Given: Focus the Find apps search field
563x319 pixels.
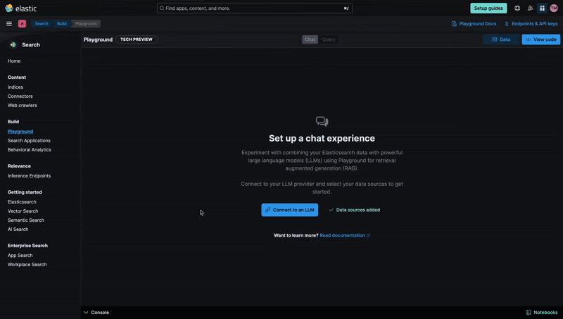Looking at the screenshot, I should tap(255, 8).
